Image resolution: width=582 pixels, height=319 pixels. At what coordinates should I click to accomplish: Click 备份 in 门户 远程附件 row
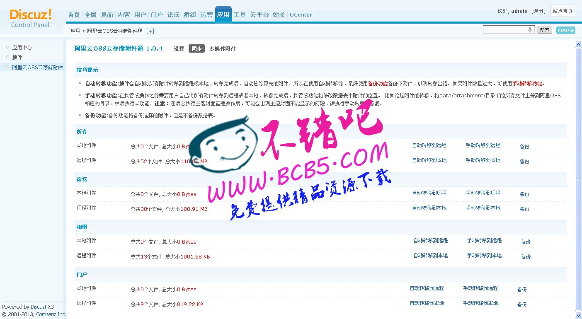pyautogui.click(x=522, y=304)
